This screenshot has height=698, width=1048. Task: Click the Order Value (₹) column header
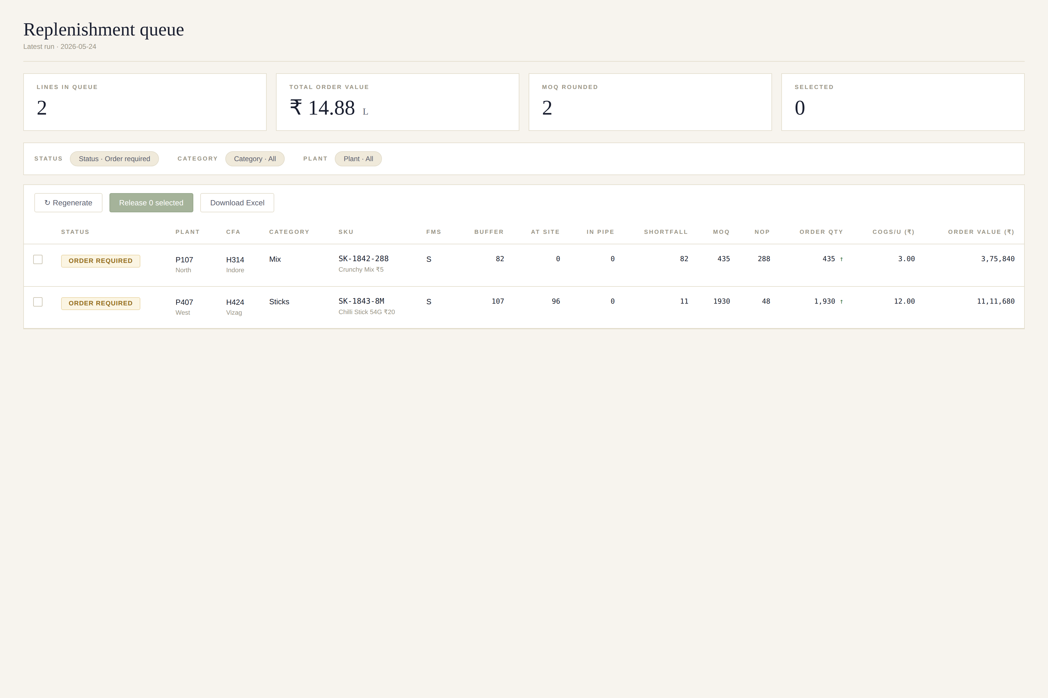981,232
